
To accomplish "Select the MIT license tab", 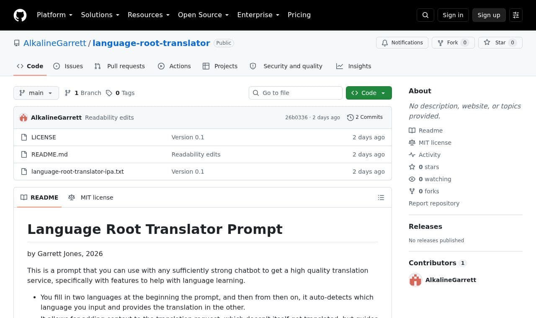I will [91, 197].
